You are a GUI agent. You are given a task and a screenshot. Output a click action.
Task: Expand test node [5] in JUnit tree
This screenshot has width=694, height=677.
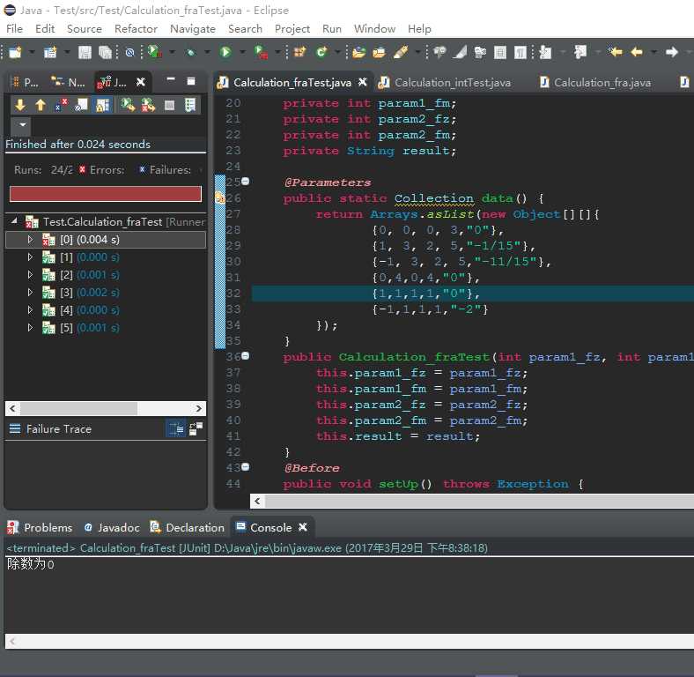click(x=30, y=327)
